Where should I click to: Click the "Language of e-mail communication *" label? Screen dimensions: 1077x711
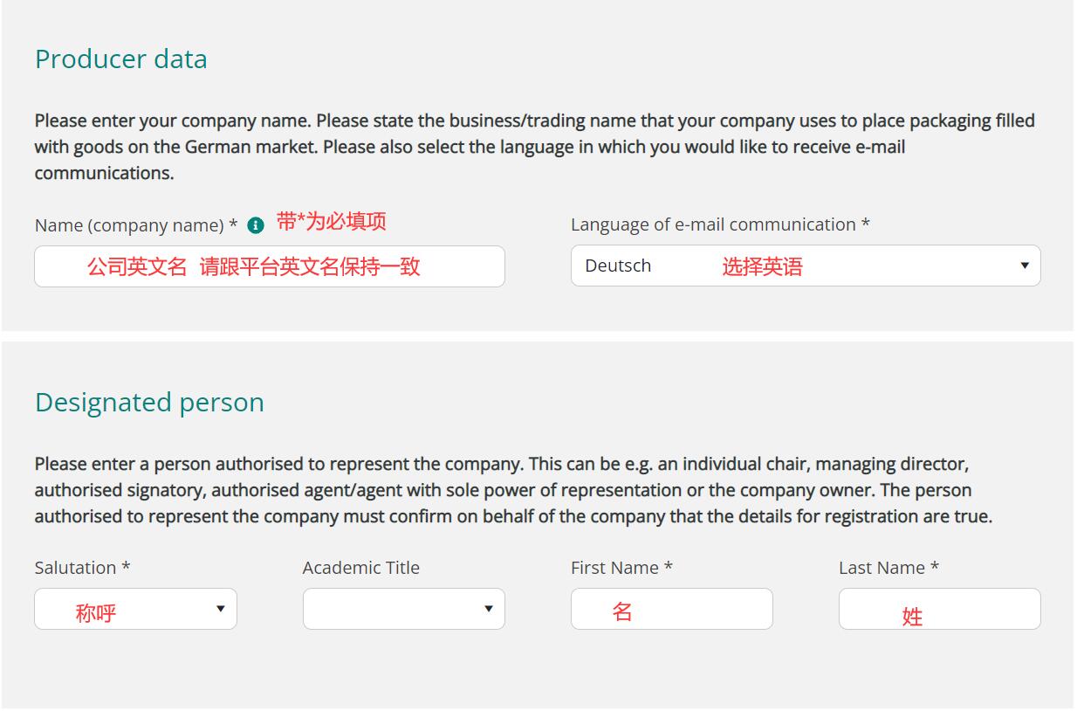point(720,224)
